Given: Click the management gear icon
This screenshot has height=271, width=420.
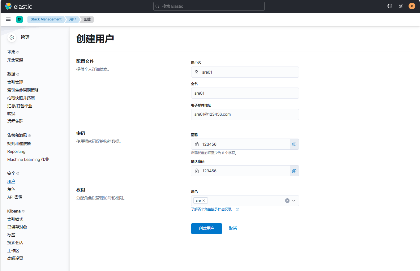Looking at the screenshot, I should click(x=12, y=37).
